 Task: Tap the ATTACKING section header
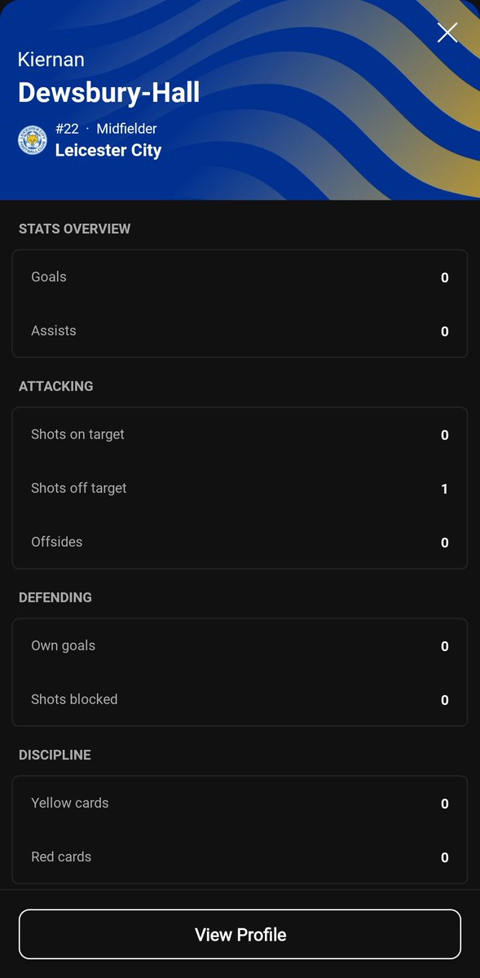(x=56, y=386)
